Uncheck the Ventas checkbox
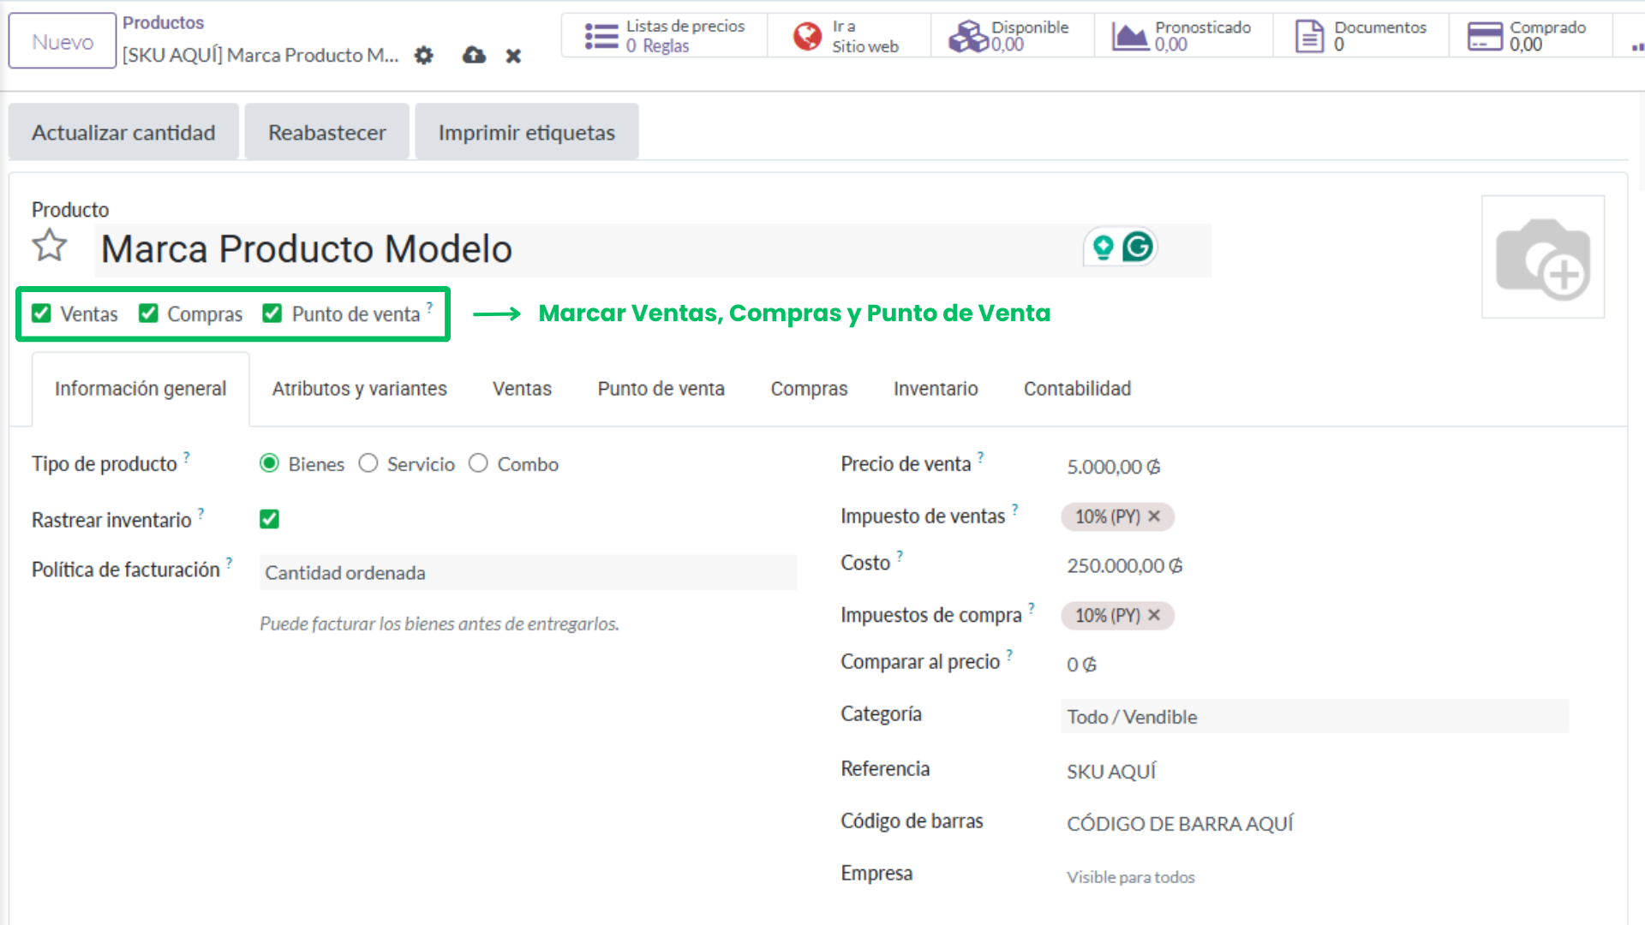 click(x=41, y=313)
